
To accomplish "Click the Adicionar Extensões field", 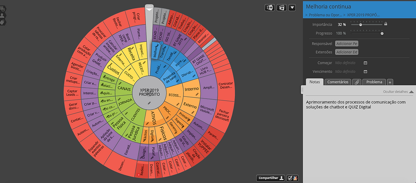I will 347,52.
